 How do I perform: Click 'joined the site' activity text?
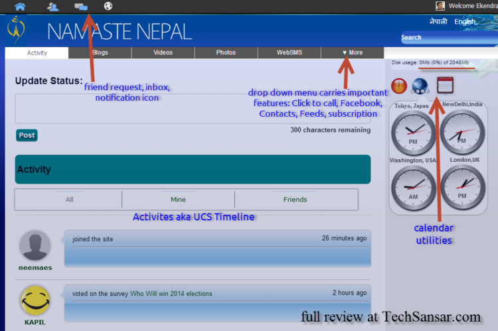93,239
